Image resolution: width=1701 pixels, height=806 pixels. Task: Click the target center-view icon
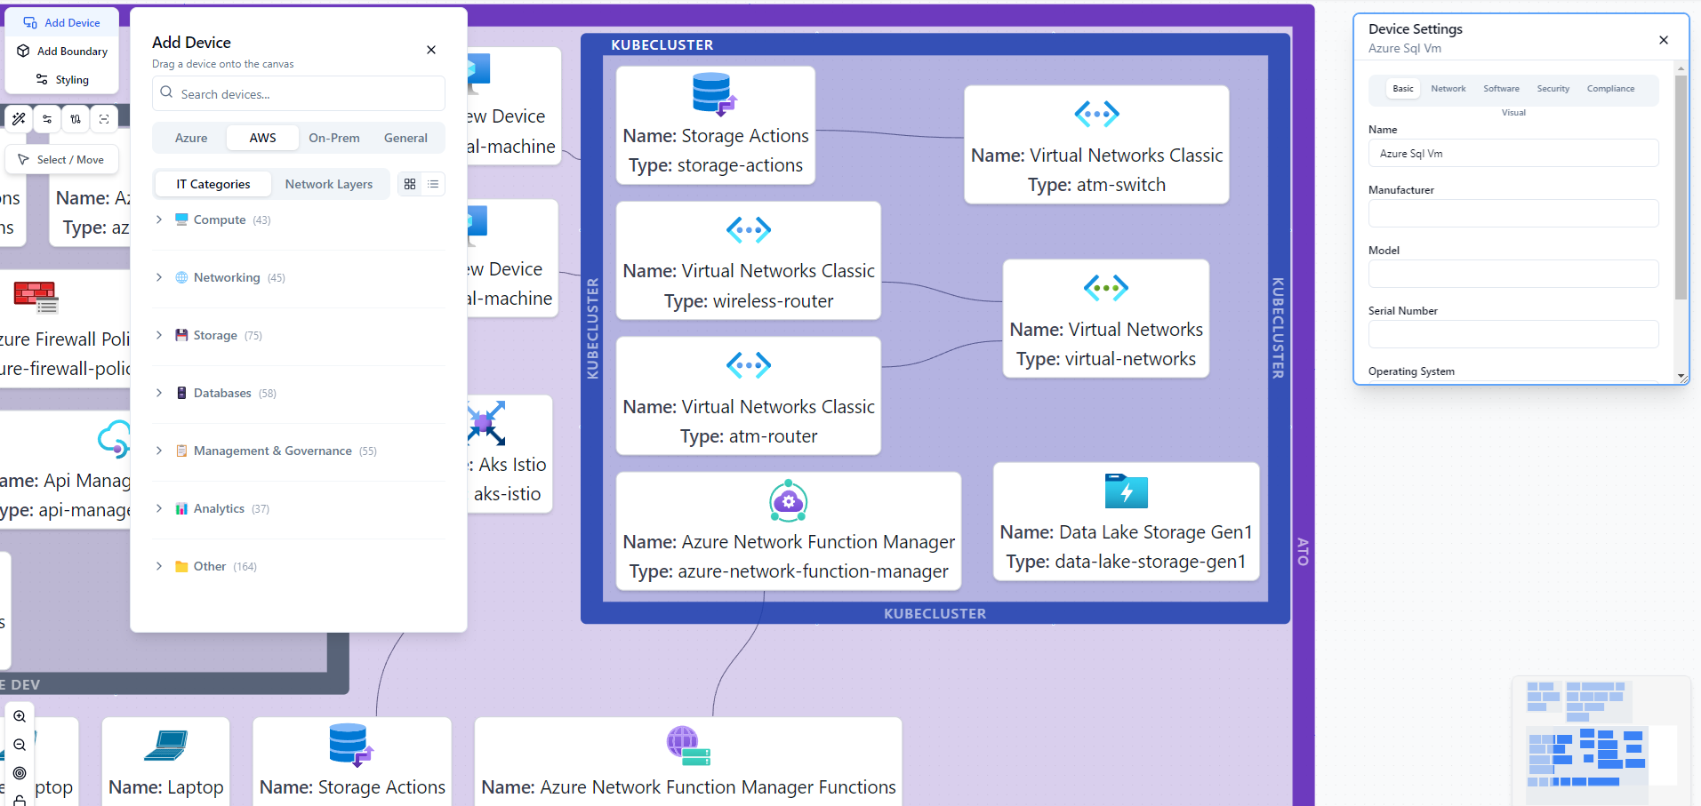[20, 773]
